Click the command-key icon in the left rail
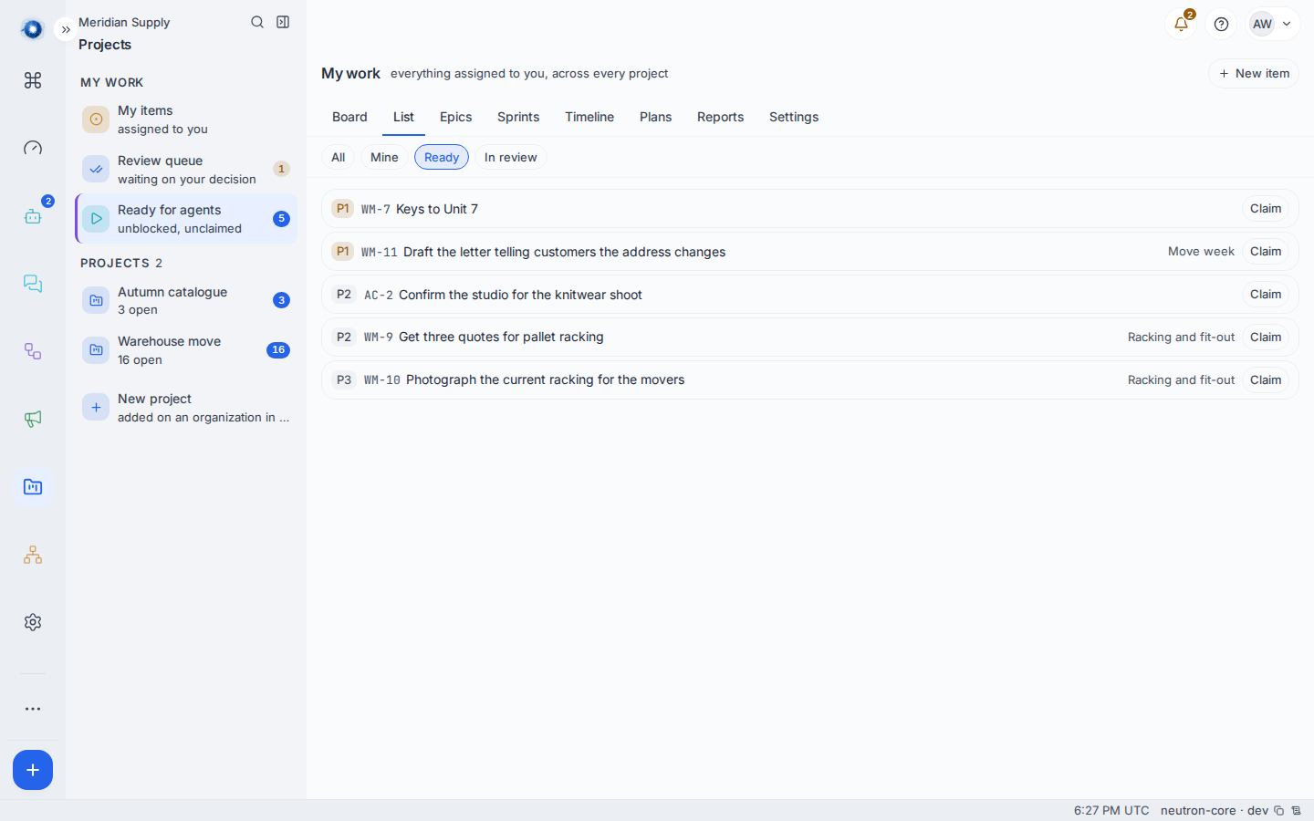 (33, 80)
